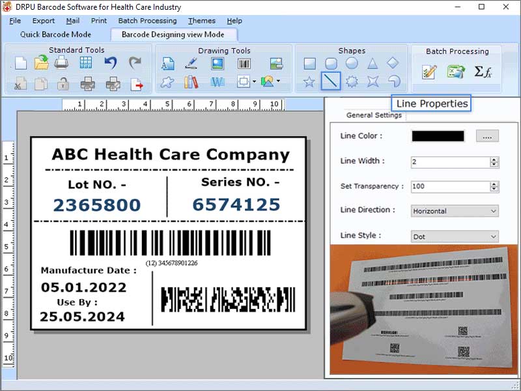The image size is (521, 391).
Task: Select the signature pen tool
Action: (x=191, y=63)
